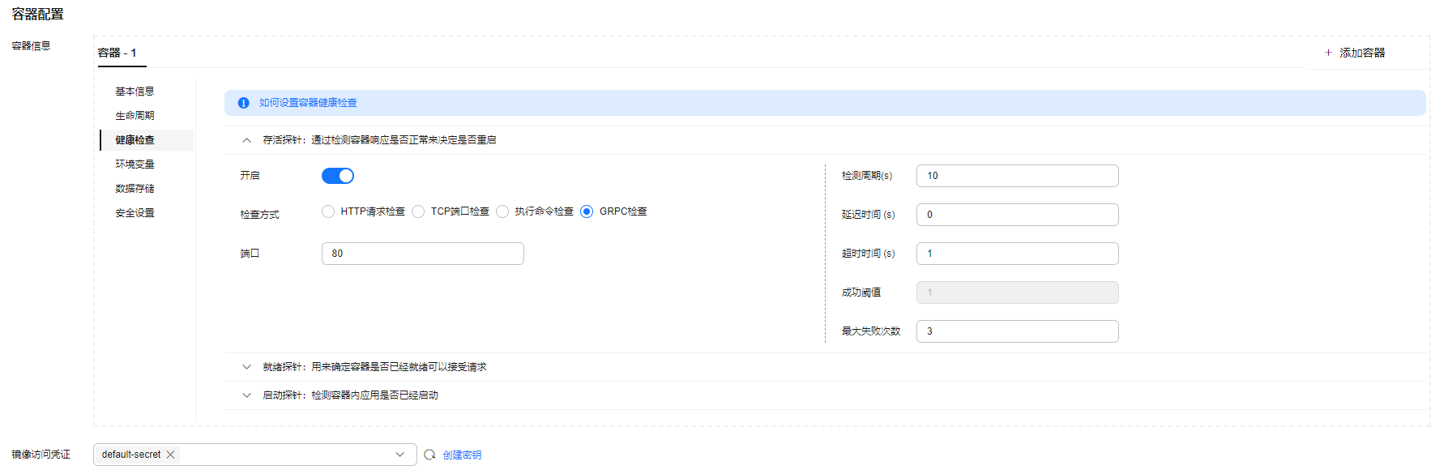
Task: Expand the 就绪探针 section
Action: (x=246, y=367)
